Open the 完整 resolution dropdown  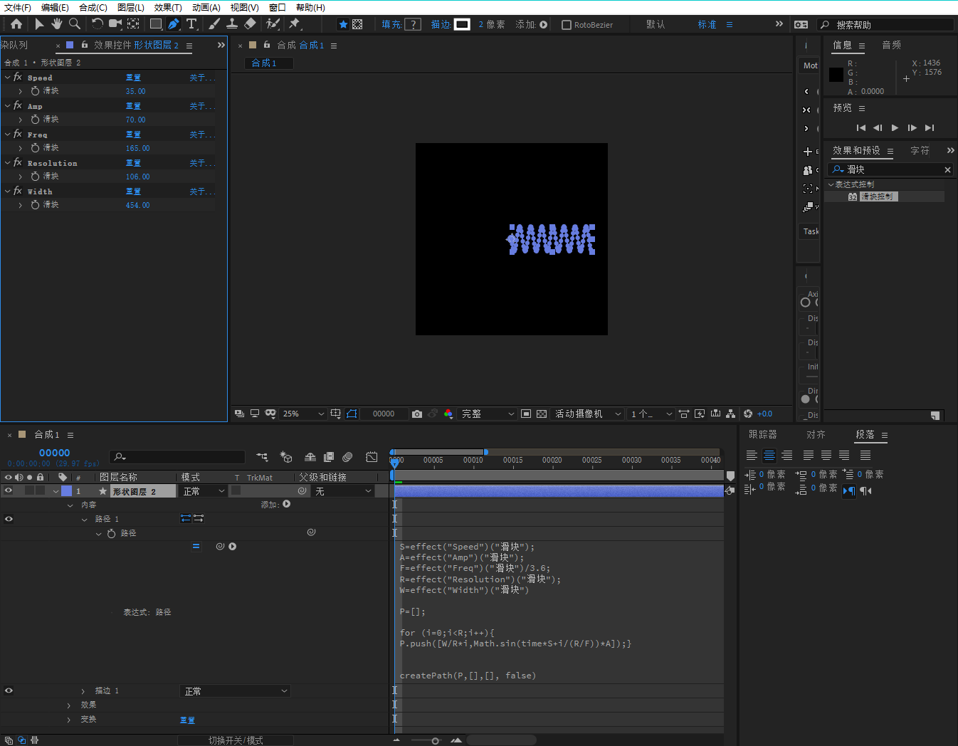[488, 414]
